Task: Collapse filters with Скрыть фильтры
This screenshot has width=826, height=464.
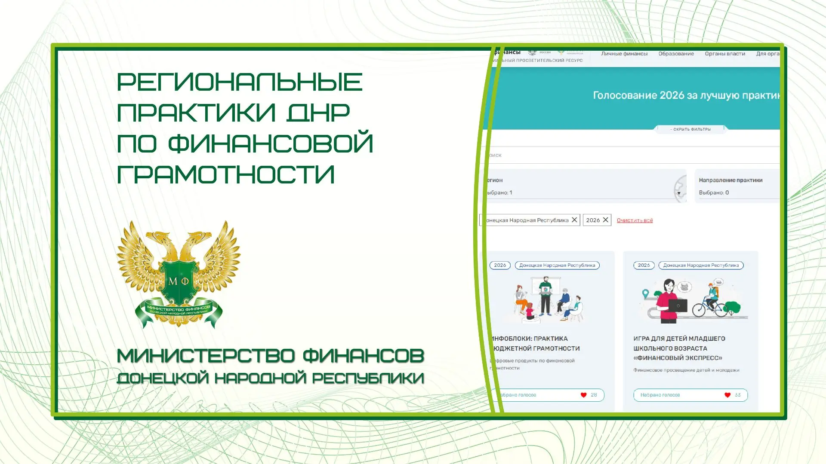Action: (690, 129)
